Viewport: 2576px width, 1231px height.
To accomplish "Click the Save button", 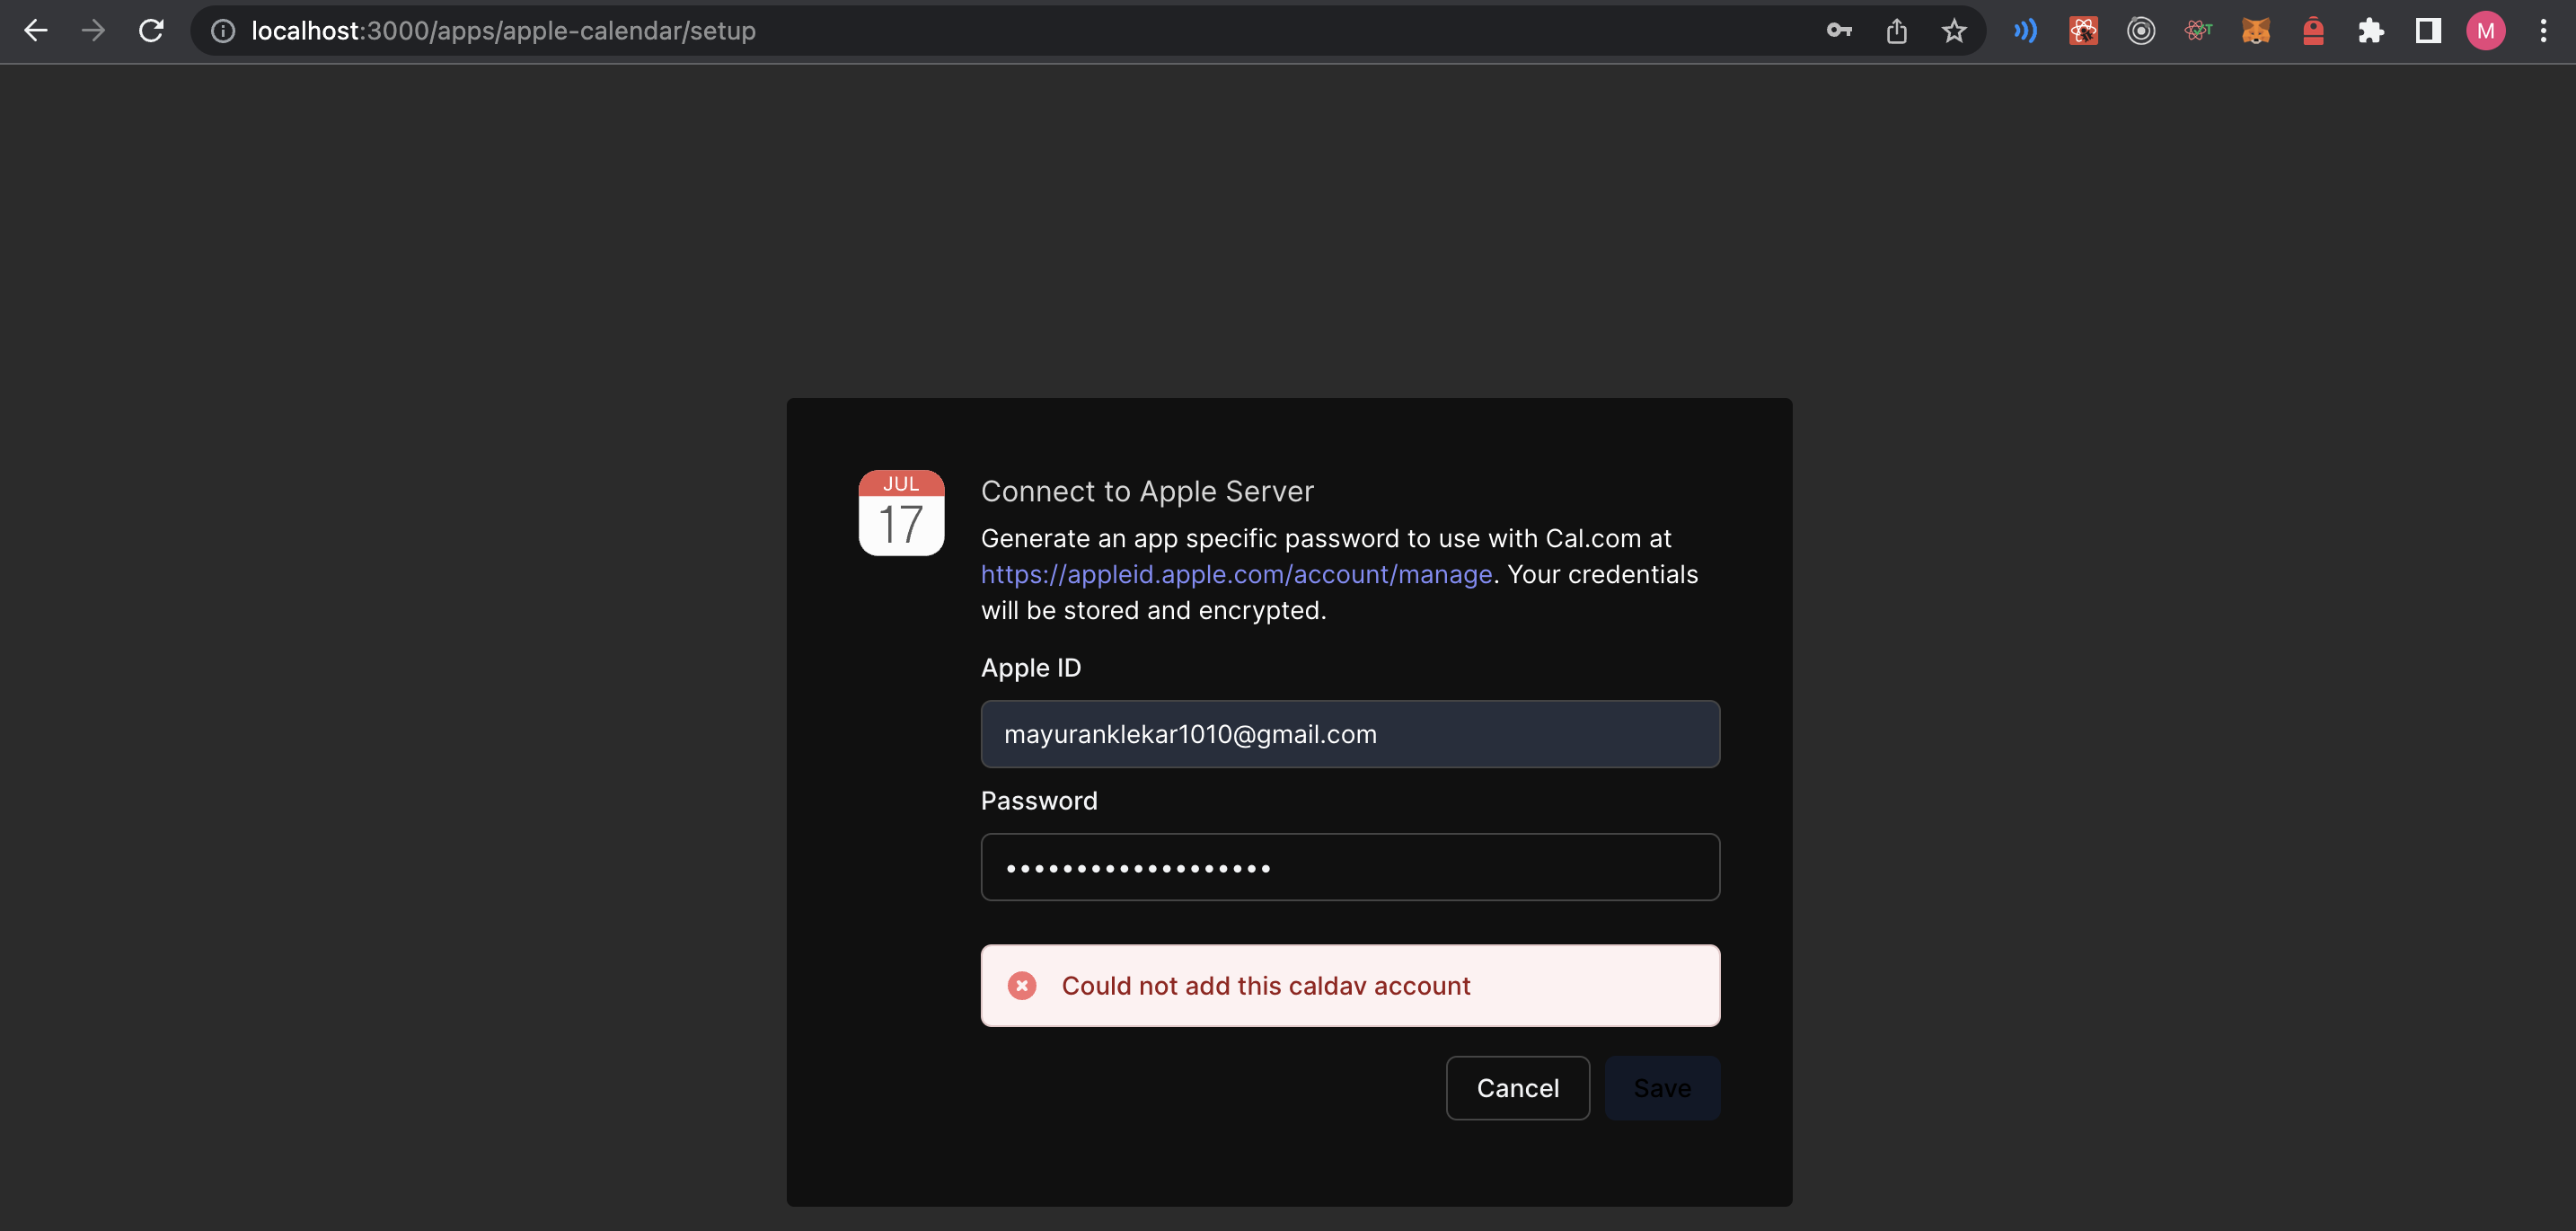I will tap(1661, 1088).
